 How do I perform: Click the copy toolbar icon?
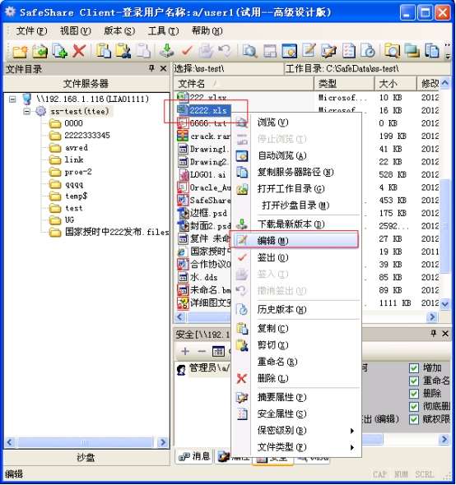[x=103, y=51]
